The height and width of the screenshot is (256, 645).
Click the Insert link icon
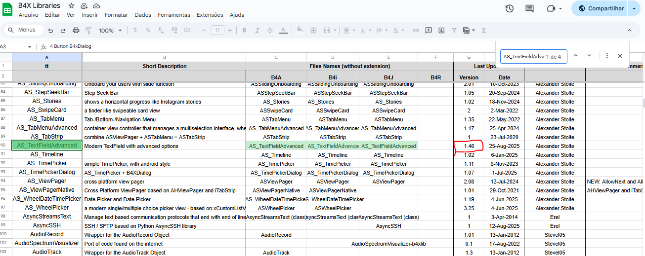(x=416, y=30)
